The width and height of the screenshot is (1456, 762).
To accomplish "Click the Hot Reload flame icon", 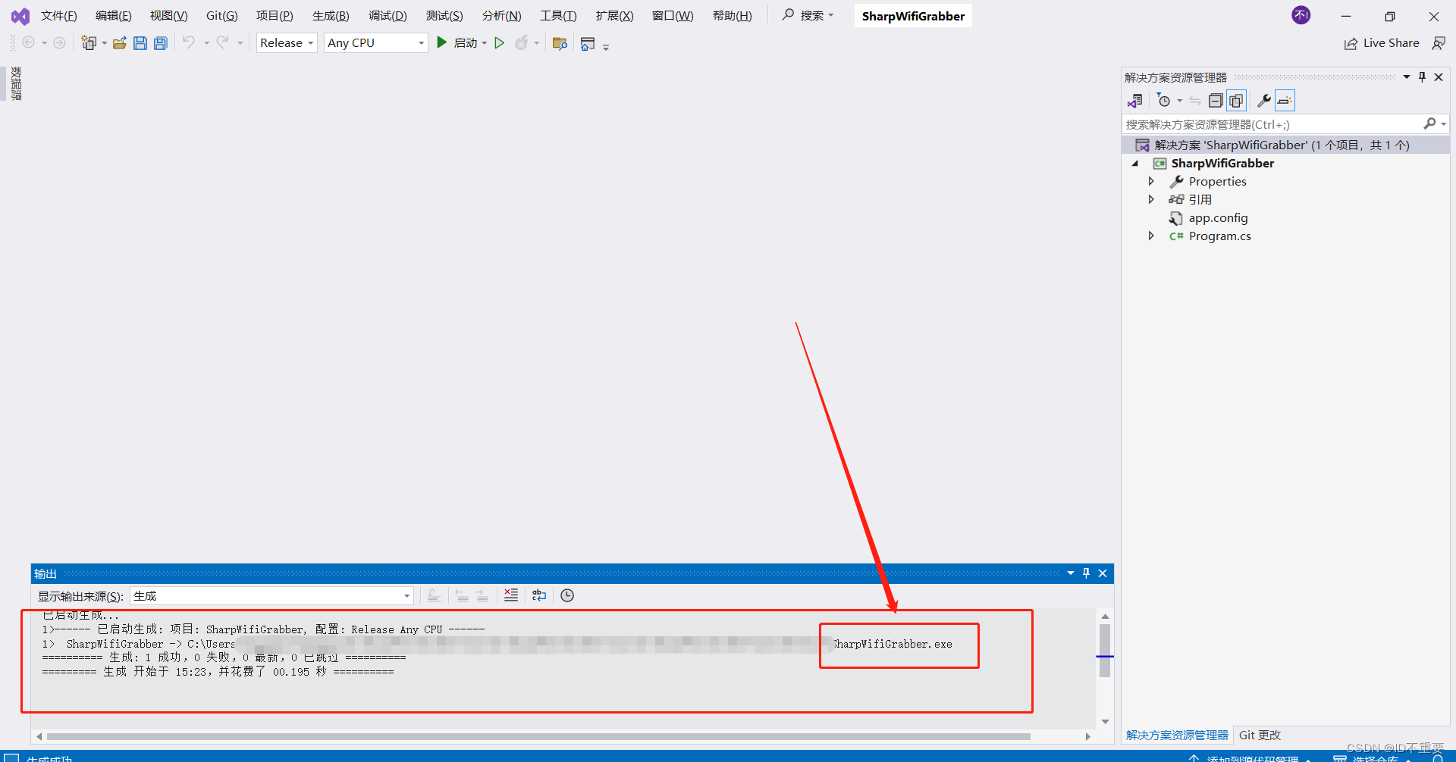I will click(x=522, y=43).
